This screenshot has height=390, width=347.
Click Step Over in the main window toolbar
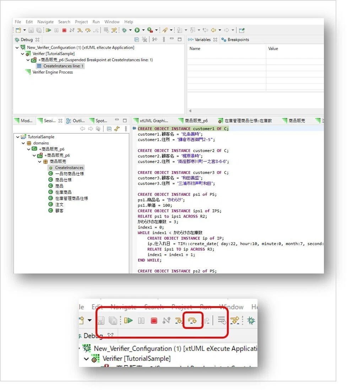coord(88,30)
